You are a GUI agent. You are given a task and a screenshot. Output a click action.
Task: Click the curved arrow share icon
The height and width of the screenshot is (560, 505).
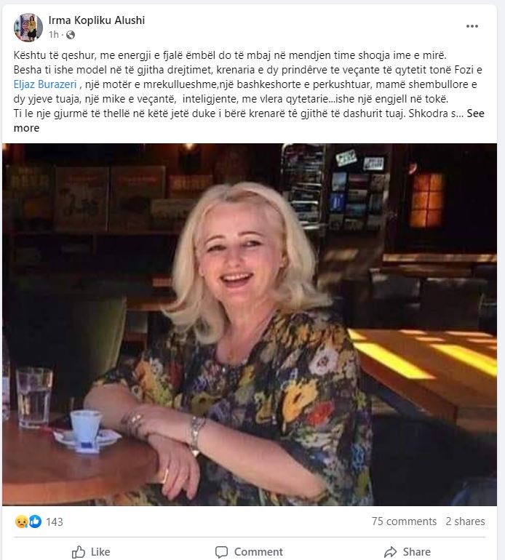(390, 552)
